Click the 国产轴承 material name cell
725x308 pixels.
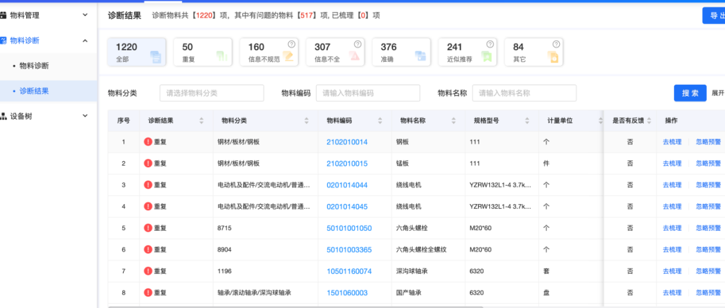[x=409, y=293]
